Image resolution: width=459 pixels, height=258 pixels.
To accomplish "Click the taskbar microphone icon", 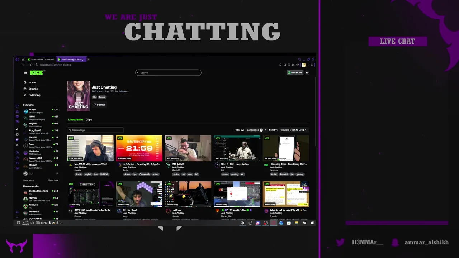I will 49,223.
